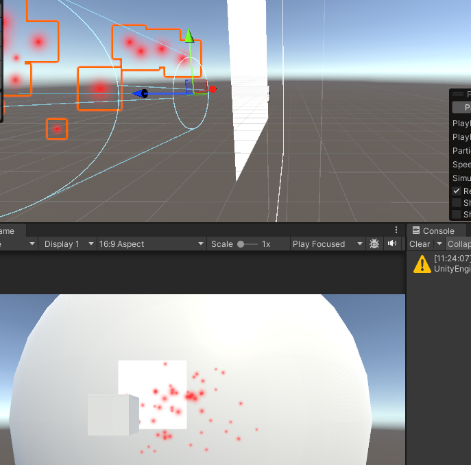Select the Game view tab

[x=12, y=231]
